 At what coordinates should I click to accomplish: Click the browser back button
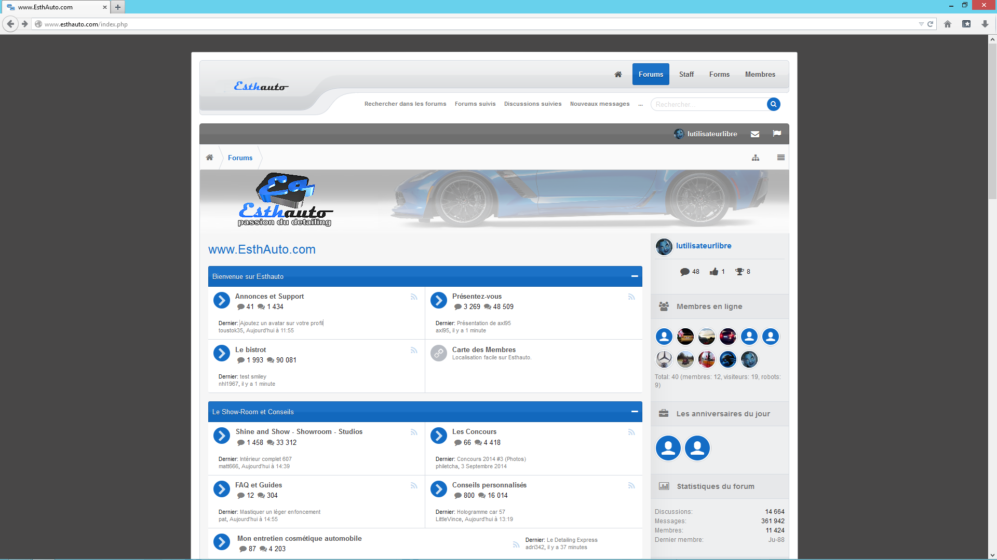coord(10,24)
